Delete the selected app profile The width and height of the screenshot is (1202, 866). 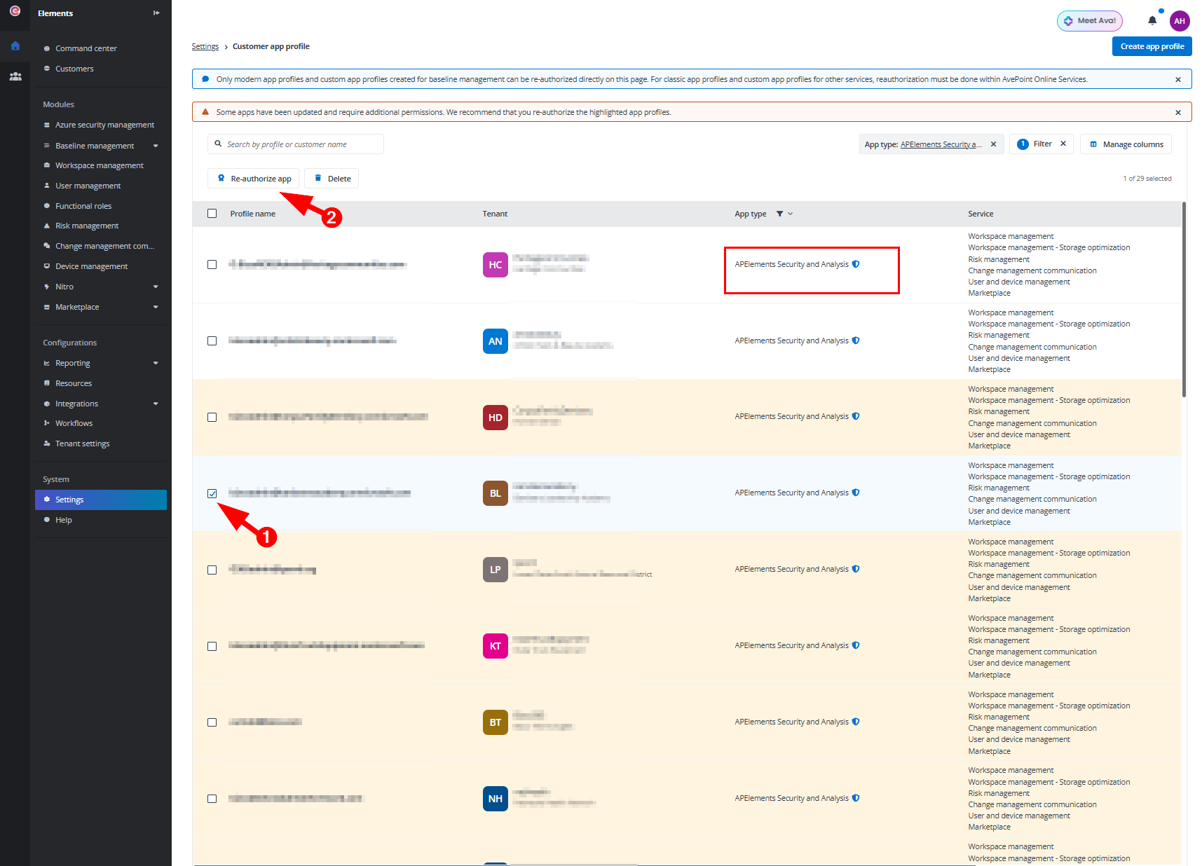[x=332, y=179]
